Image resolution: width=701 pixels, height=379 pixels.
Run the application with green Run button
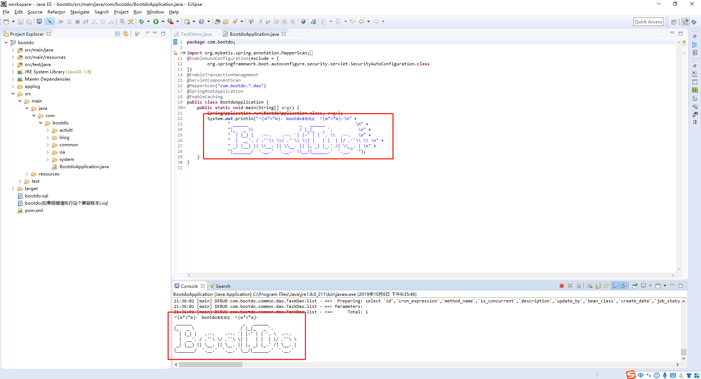(156, 22)
